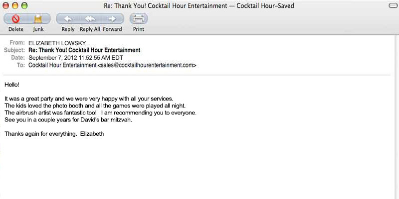399x199 pixels.
Task: Click the subject line text
Action: coord(84,50)
